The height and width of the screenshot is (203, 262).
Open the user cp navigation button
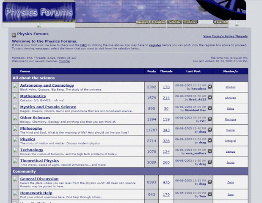pos(143,22)
